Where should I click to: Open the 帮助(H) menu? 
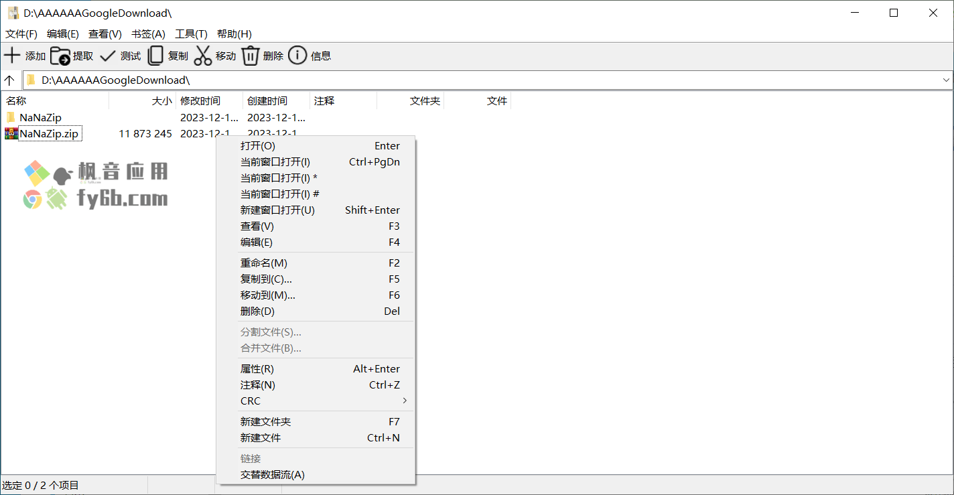[x=234, y=33]
